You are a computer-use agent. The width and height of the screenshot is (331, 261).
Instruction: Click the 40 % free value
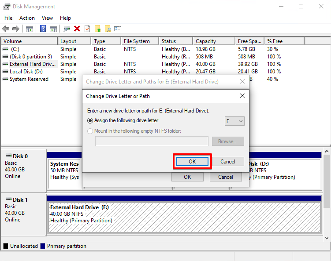point(272,79)
